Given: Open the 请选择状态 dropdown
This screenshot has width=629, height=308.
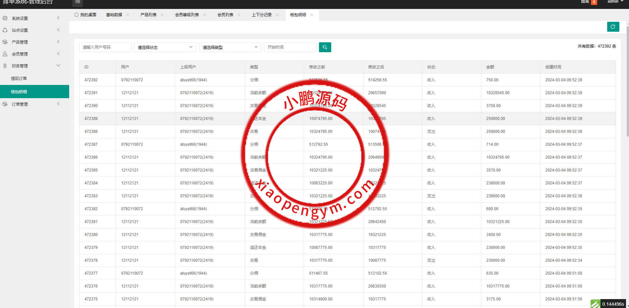Looking at the screenshot, I should coord(165,47).
